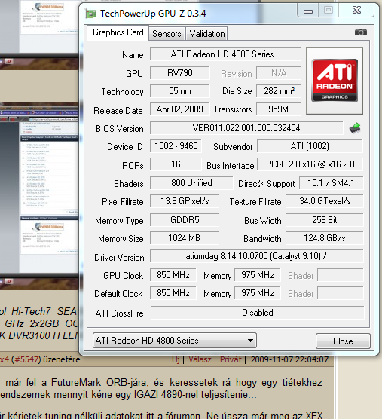The height and width of the screenshot is (419, 382).
Task: Click the Memory Type value GDDR5
Action: pyautogui.click(x=185, y=220)
